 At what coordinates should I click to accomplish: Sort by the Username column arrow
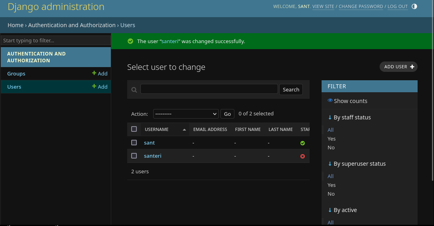(x=184, y=130)
